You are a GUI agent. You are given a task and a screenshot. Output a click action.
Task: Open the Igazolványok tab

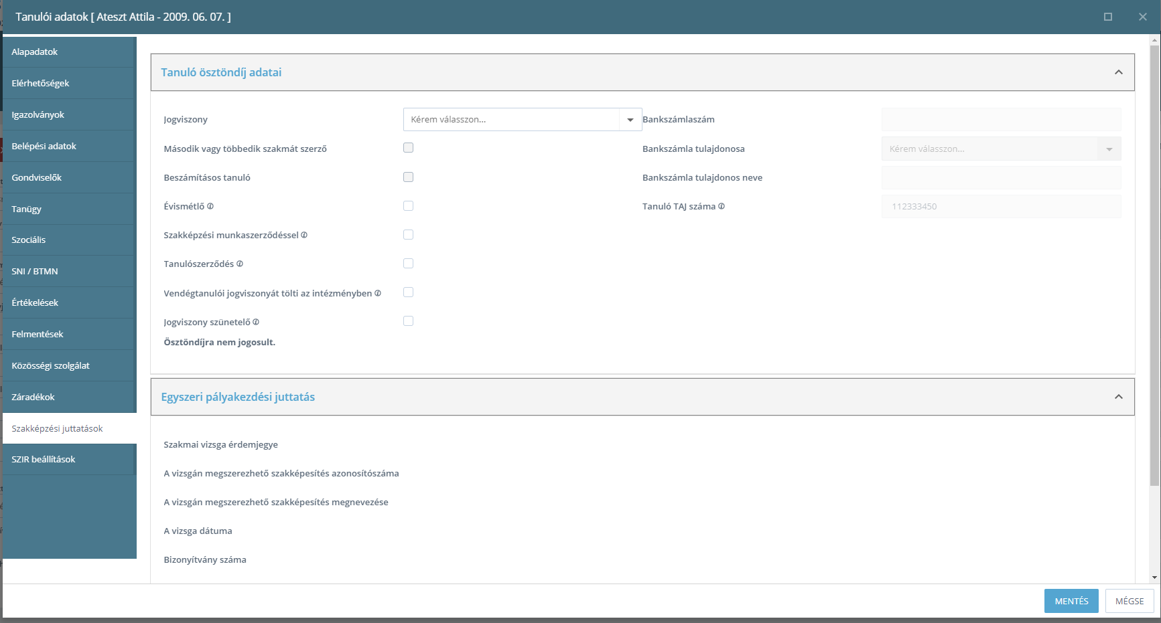click(x=69, y=114)
